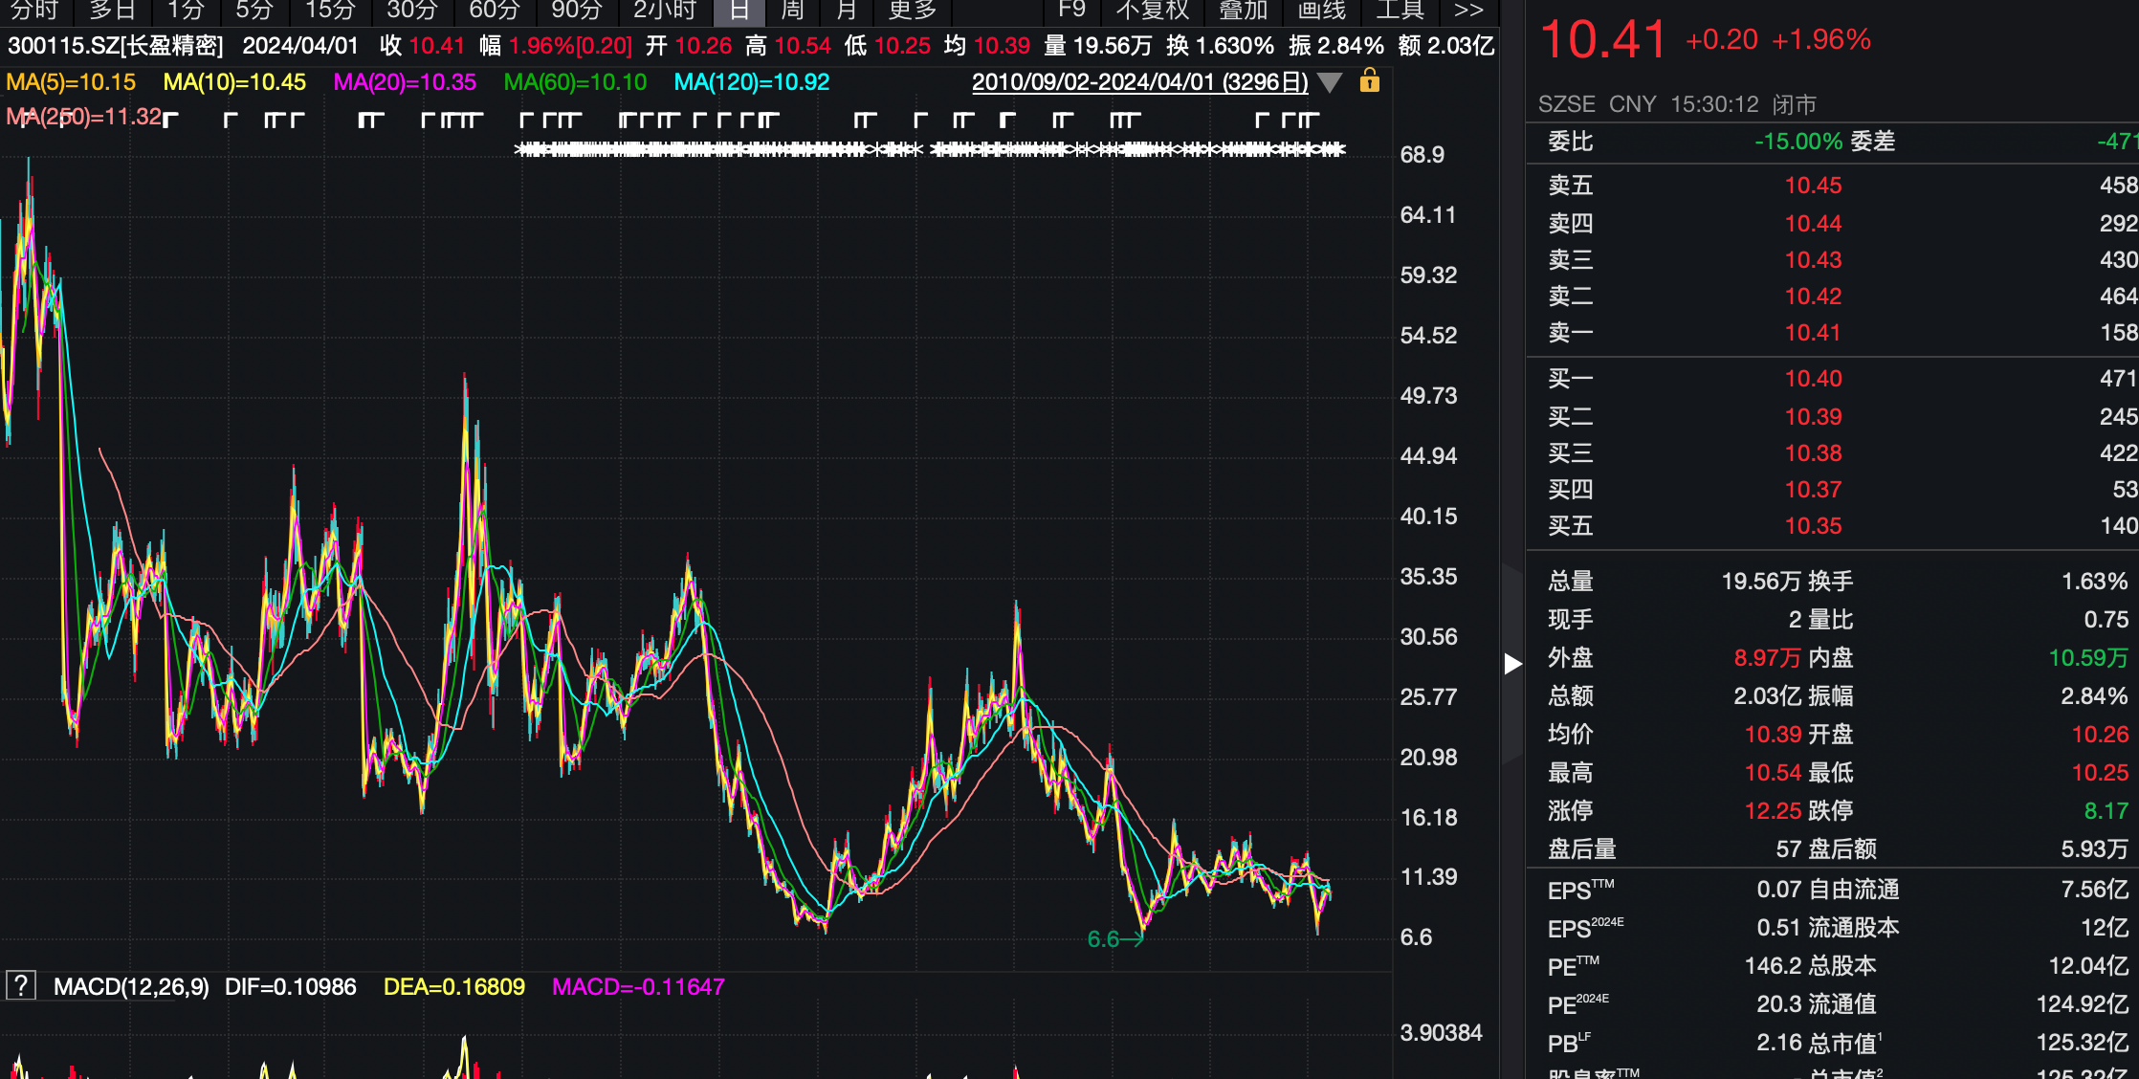Click the date range 2010/09/02-2024/04/01 link
Image resolution: width=2139 pixels, height=1079 pixels.
pos(1140,82)
